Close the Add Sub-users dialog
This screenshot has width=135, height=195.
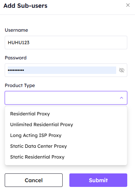(128, 5)
